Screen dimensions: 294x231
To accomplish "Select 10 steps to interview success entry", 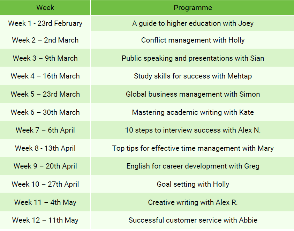I will [x=193, y=130].
